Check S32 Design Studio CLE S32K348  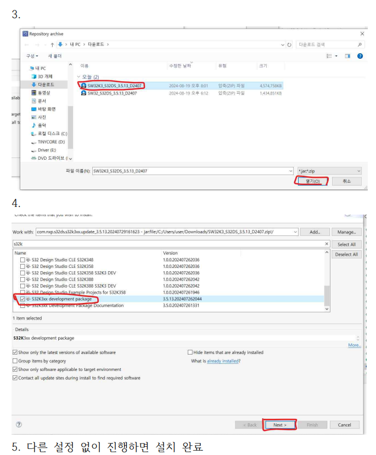click(x=23, y=260)
